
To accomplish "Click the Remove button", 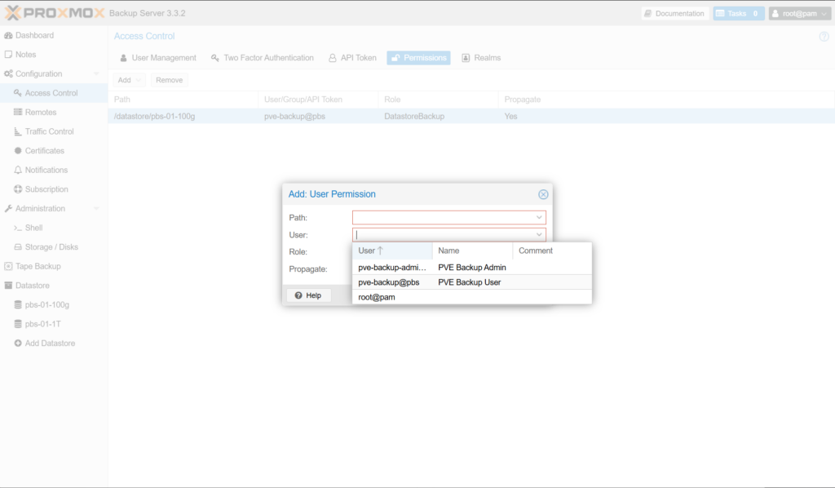I will point(169,80).
